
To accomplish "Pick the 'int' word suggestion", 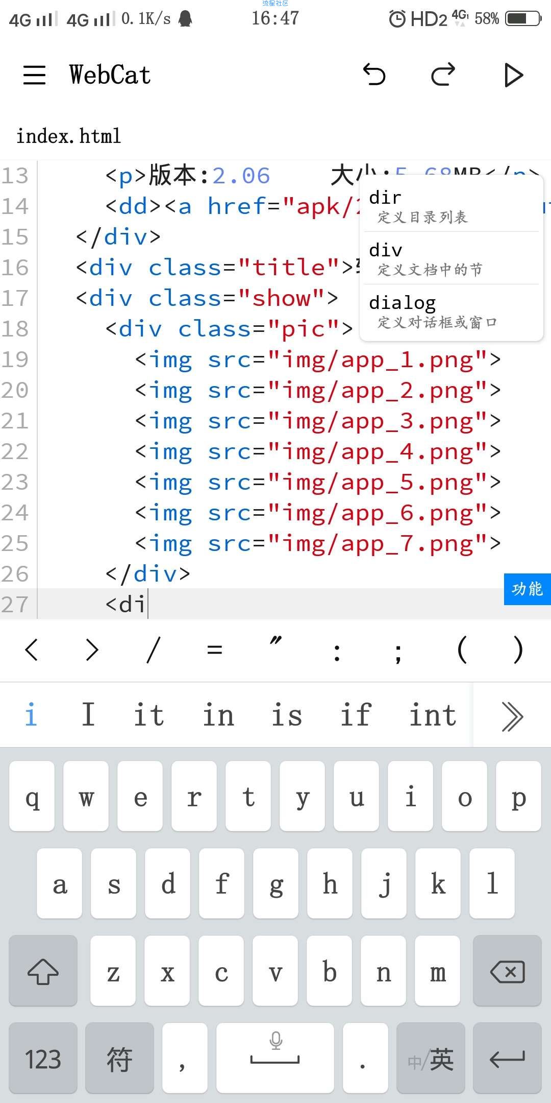I will (x=433, y=714).
